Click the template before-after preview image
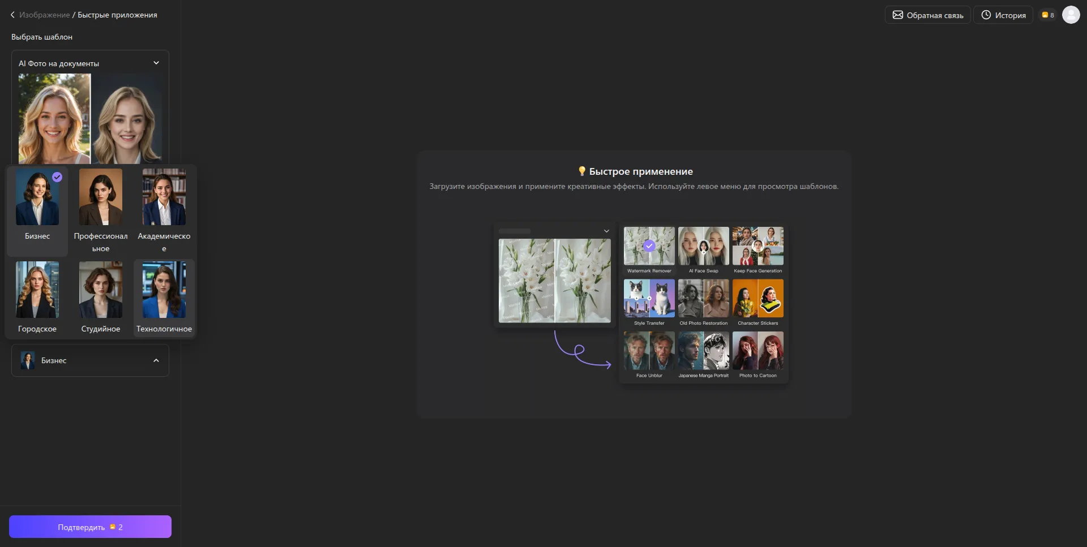 (x=90, y=119)
